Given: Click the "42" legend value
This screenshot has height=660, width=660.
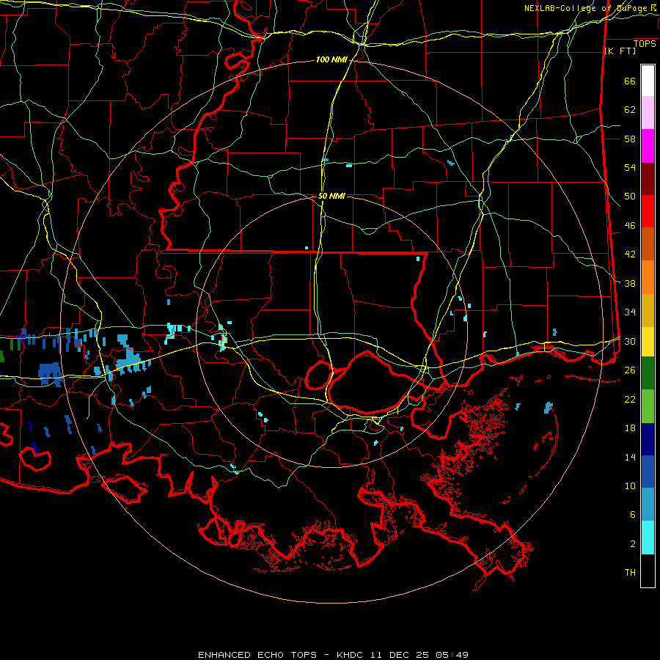Looking at the screenshot, I should (630, 254).
